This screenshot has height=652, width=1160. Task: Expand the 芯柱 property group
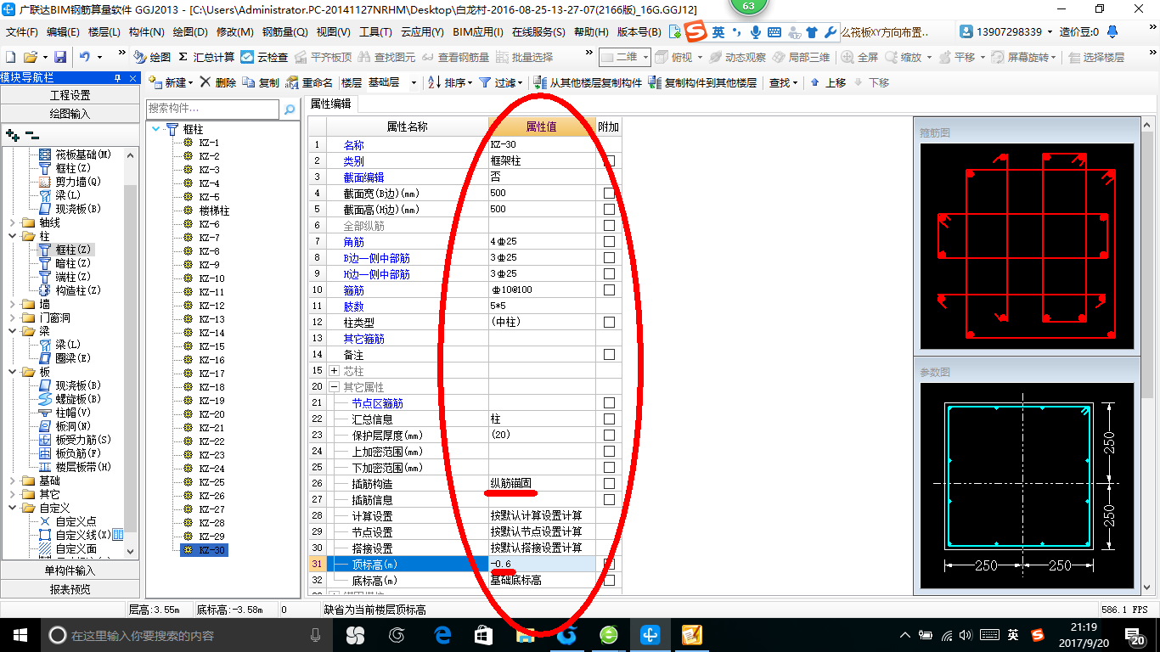(334, 371)
